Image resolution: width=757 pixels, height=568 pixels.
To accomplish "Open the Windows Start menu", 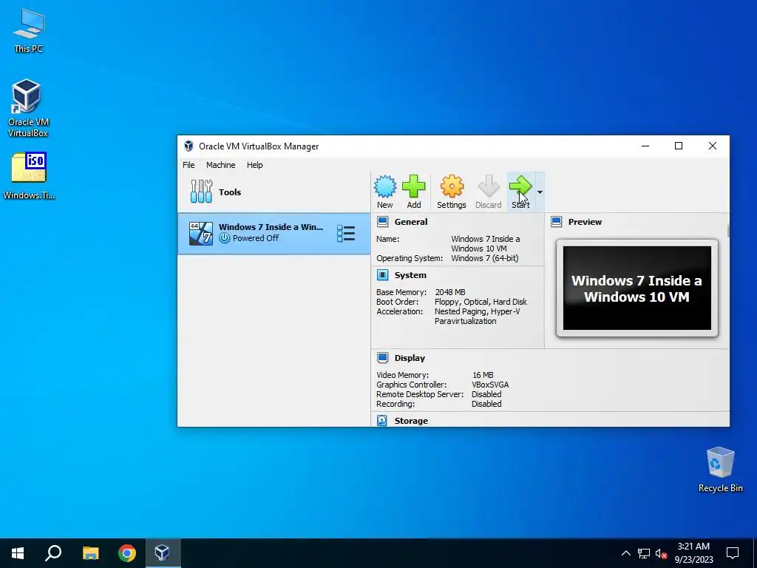I will tap(18, 553).
